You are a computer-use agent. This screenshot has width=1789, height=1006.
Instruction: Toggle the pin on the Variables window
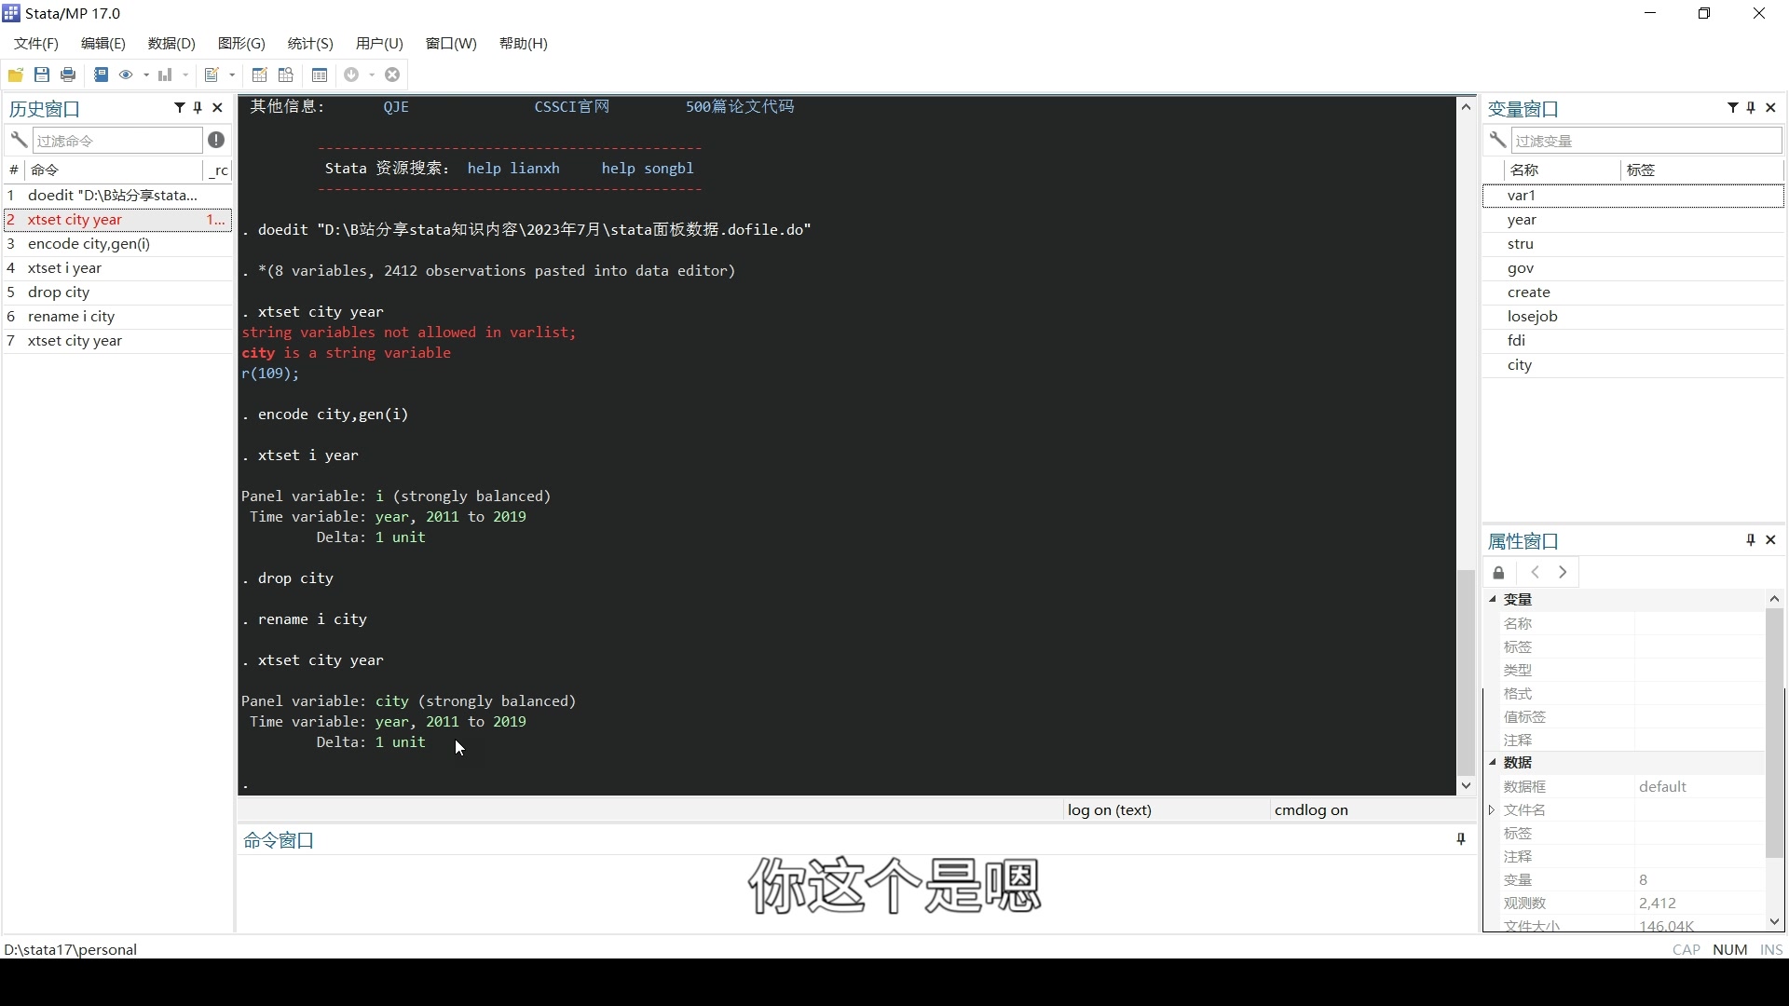(1752, 108)
